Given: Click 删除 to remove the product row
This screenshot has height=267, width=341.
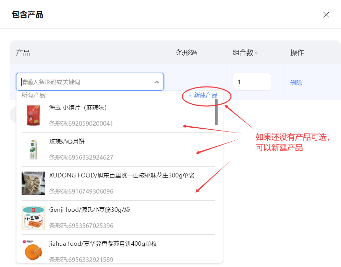Looking at the screenshot, I should (296, 83).
